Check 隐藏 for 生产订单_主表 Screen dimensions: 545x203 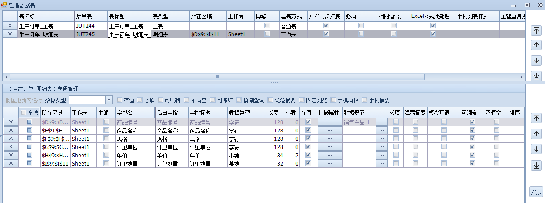(267, 26)
